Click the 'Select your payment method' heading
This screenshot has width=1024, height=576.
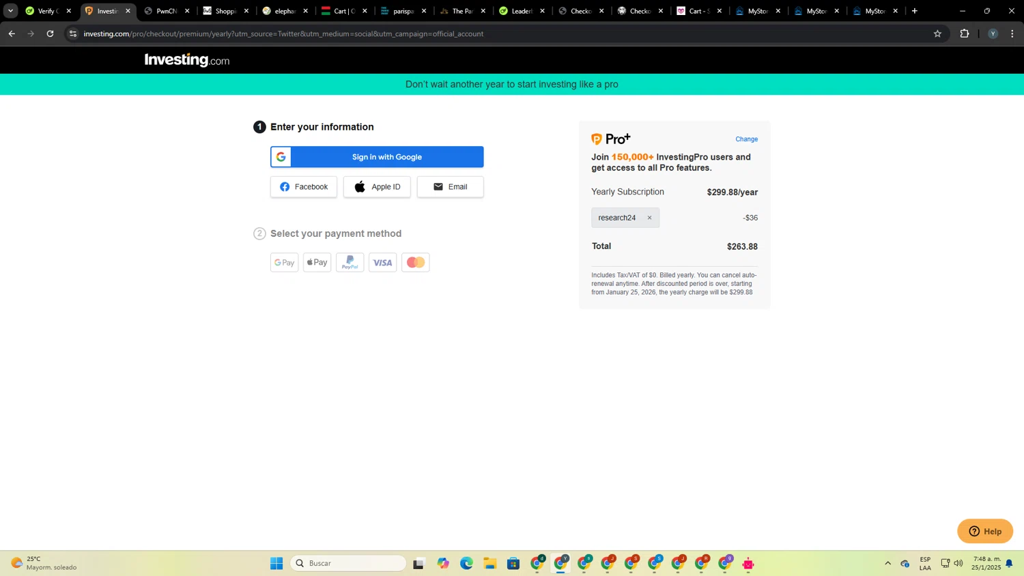(x=336, y=233)
